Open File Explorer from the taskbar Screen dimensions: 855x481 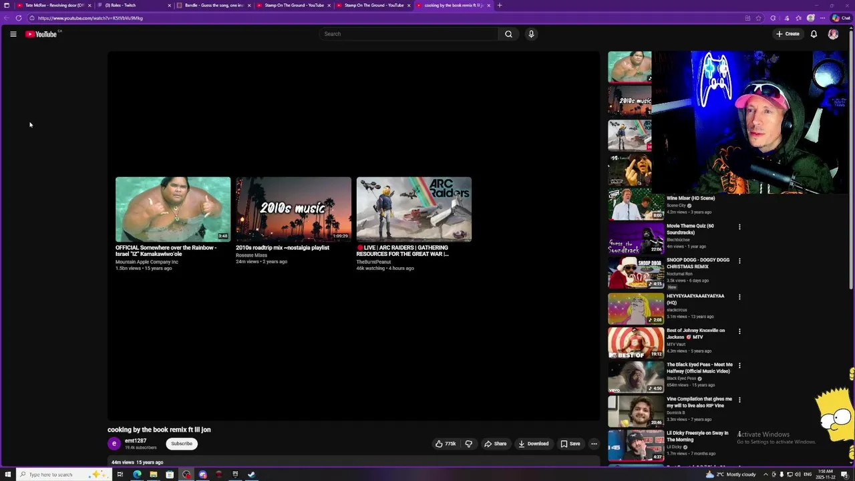pyautogui.click(x=154, y=474)
